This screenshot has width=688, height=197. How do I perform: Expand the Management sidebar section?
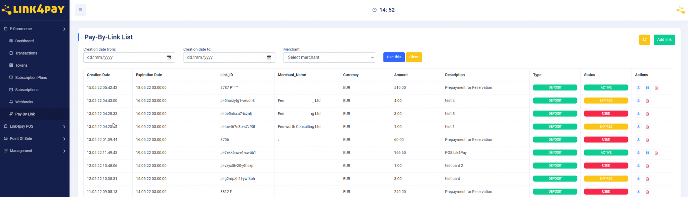pos(35,151)
